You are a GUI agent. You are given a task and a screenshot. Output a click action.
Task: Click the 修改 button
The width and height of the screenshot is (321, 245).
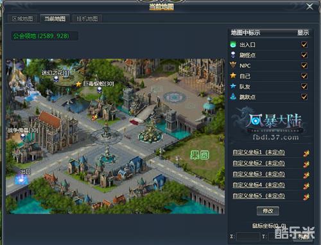click(x=268, y=211)
